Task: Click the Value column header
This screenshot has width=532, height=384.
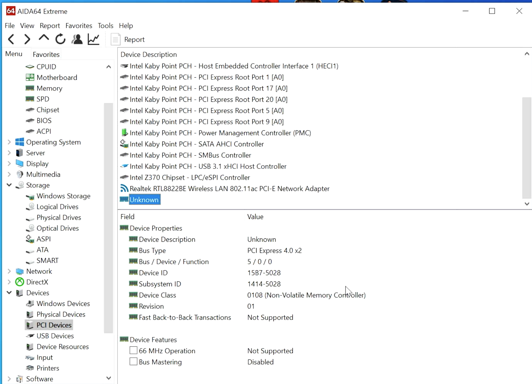Action: (255, 216)
